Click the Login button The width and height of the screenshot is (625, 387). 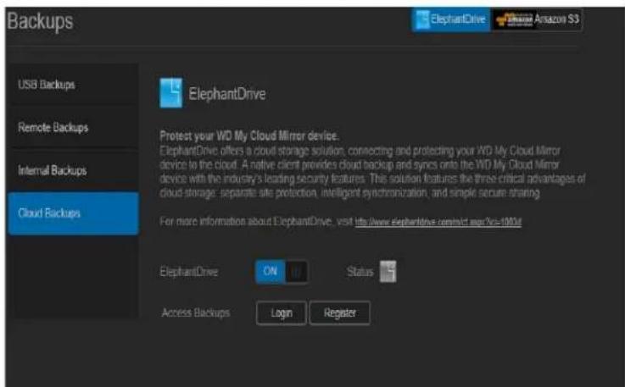282,313
